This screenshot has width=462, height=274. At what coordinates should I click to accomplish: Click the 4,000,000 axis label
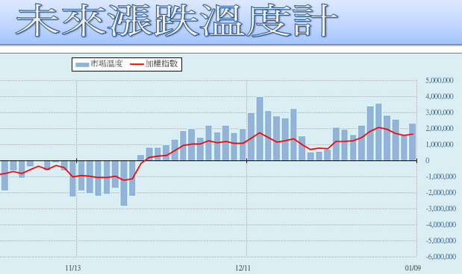click(x=439, y=97)
